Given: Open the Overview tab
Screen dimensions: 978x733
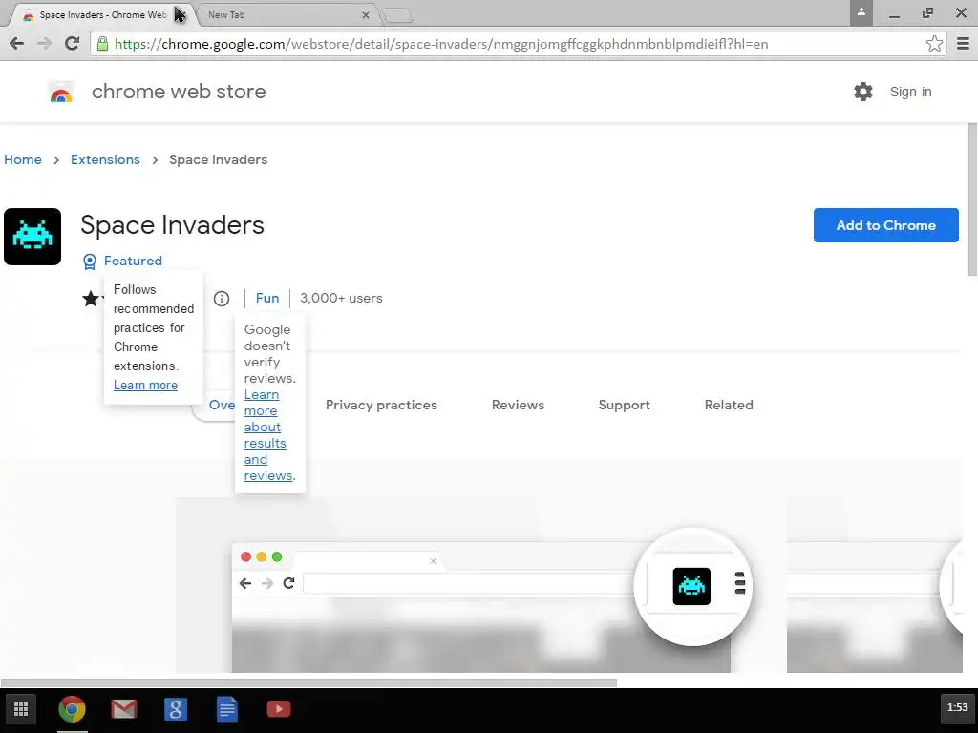Looking at the screenshot, I should 215,405.
